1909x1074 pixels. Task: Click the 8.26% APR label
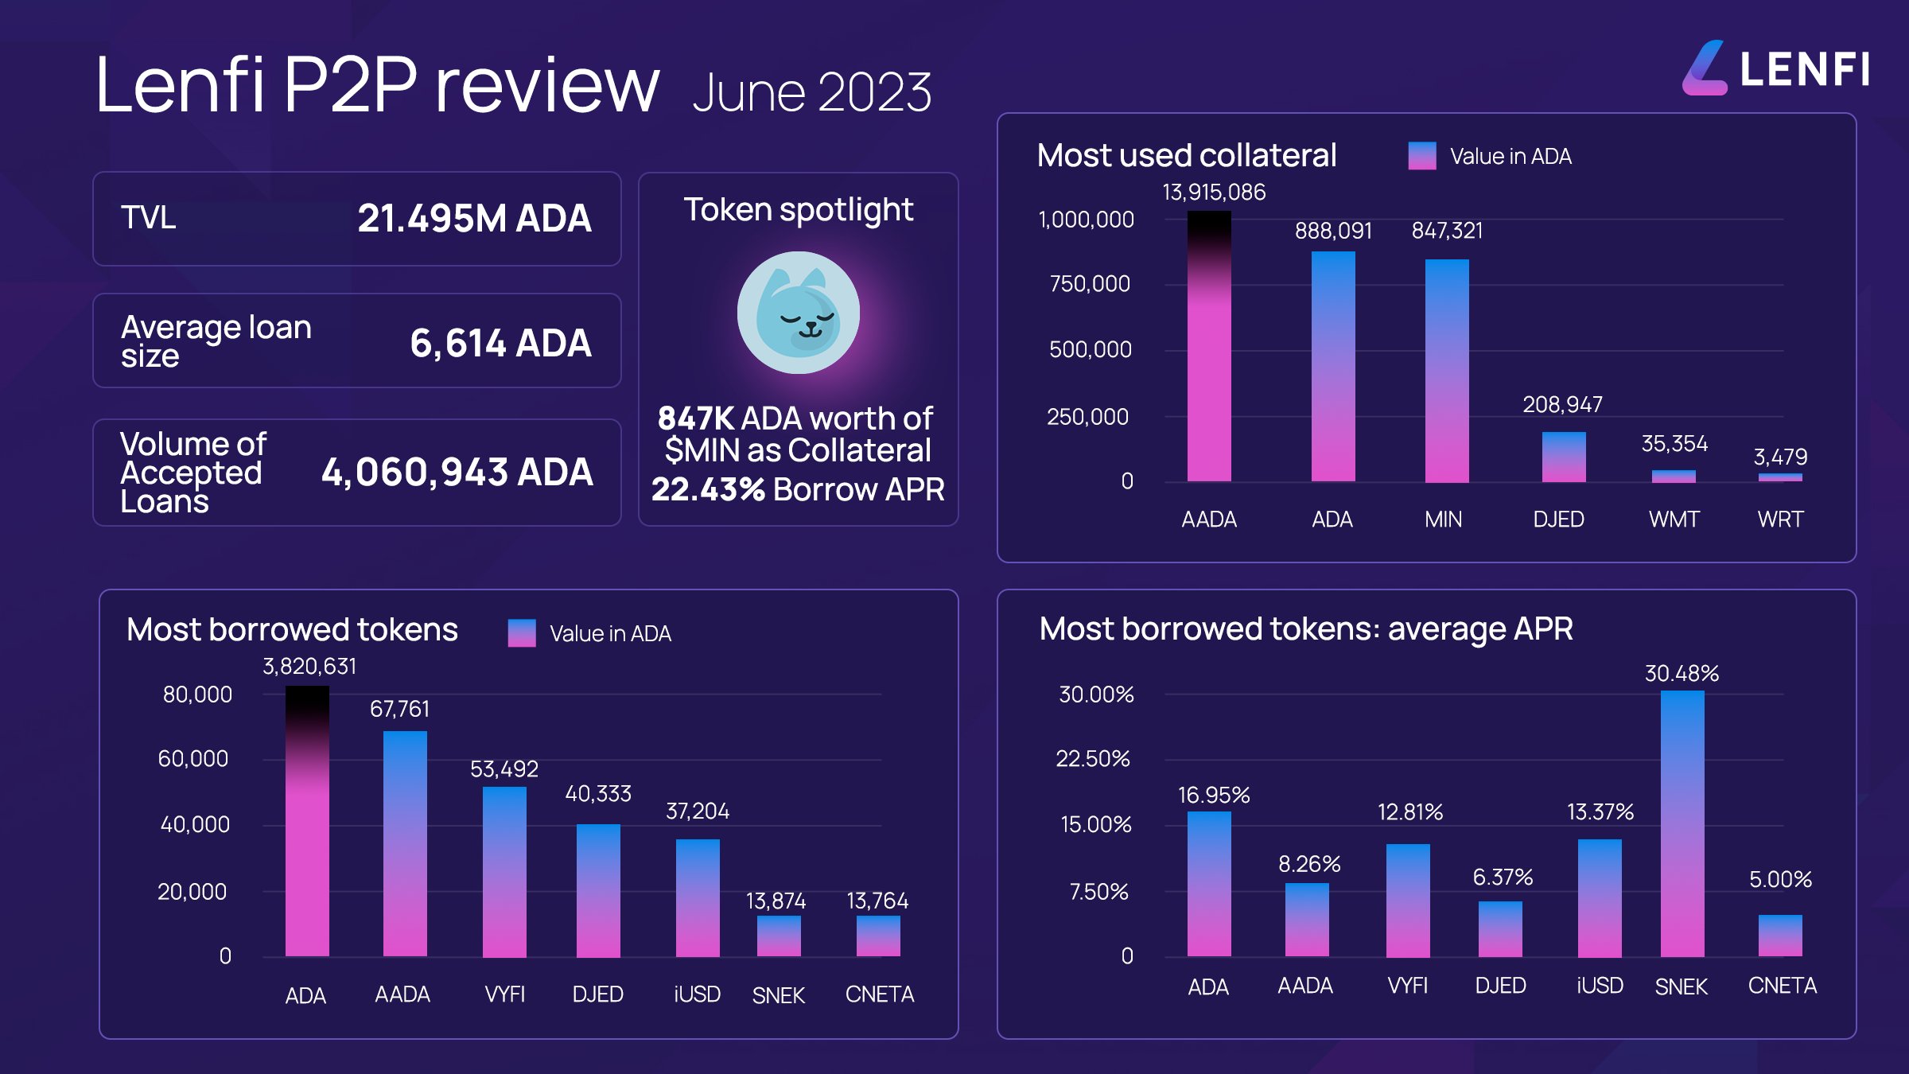(x=1309, y=865)
